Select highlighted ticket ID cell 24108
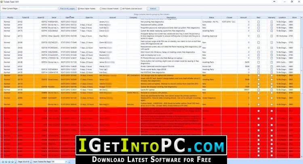303x164 pixels. (25, 90)
